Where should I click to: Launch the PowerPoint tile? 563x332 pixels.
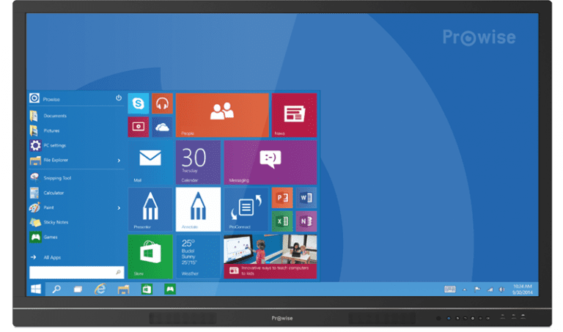(282, 197)
